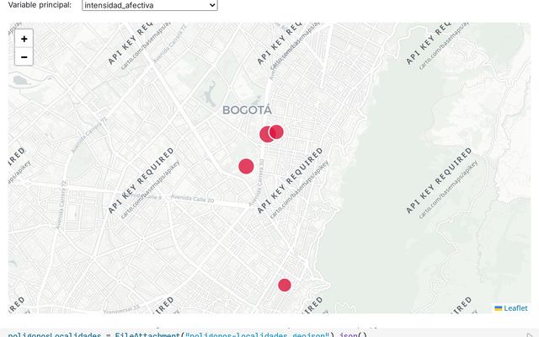Zoom in on the map
This screenshot has height=337, width=539.
click(24, 39)
